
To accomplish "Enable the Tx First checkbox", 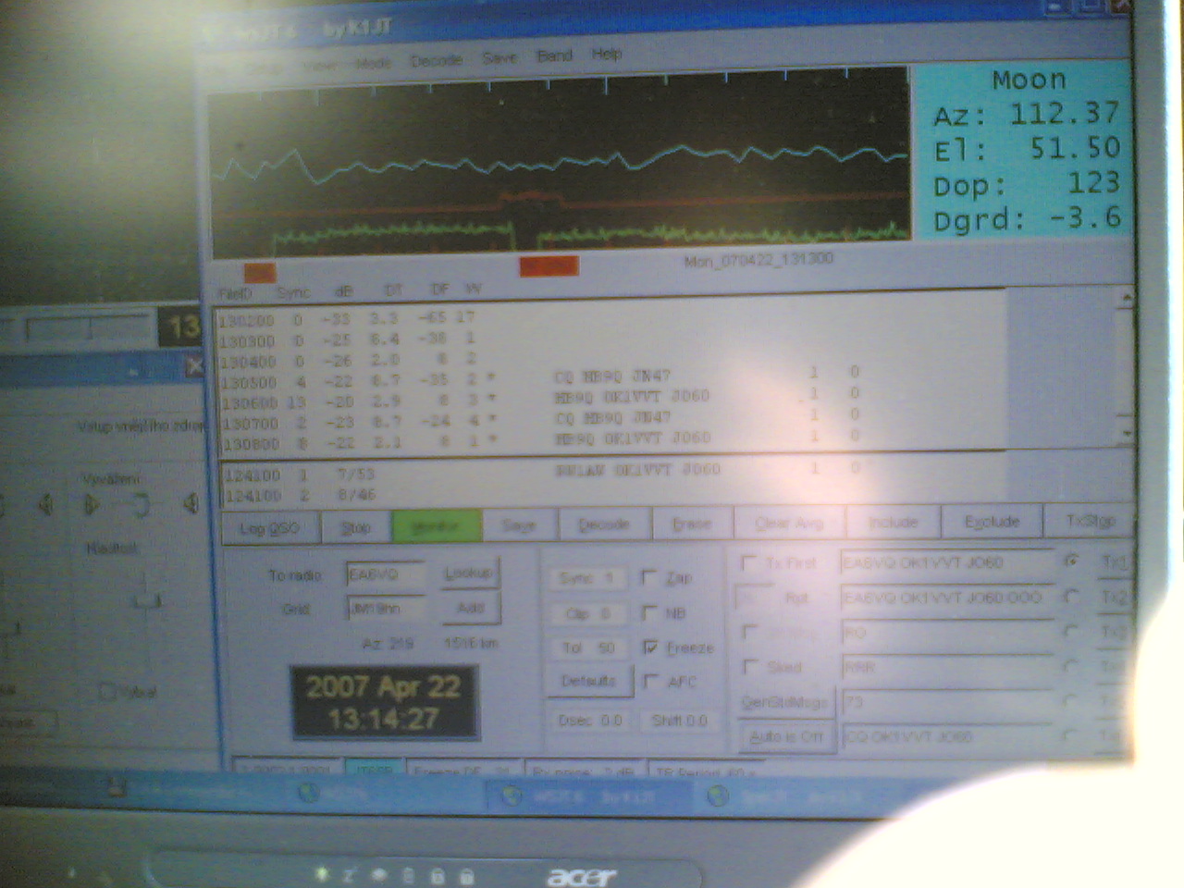I will (x=750, y=561).
